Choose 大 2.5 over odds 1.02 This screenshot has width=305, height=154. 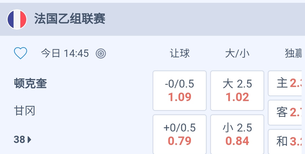[x=237, y=90]
